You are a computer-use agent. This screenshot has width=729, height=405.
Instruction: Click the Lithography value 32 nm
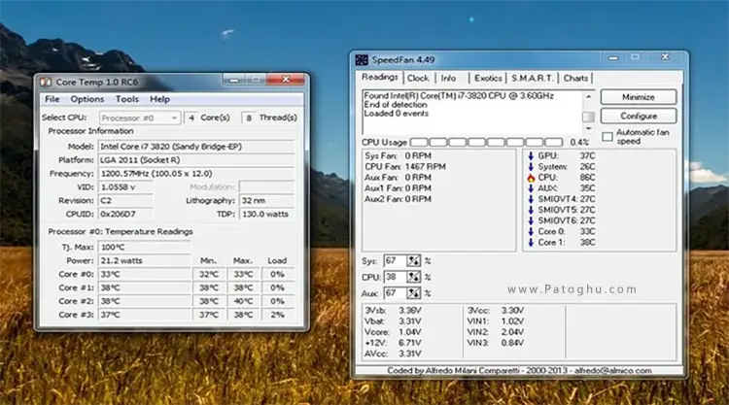[x=266, y=201]
